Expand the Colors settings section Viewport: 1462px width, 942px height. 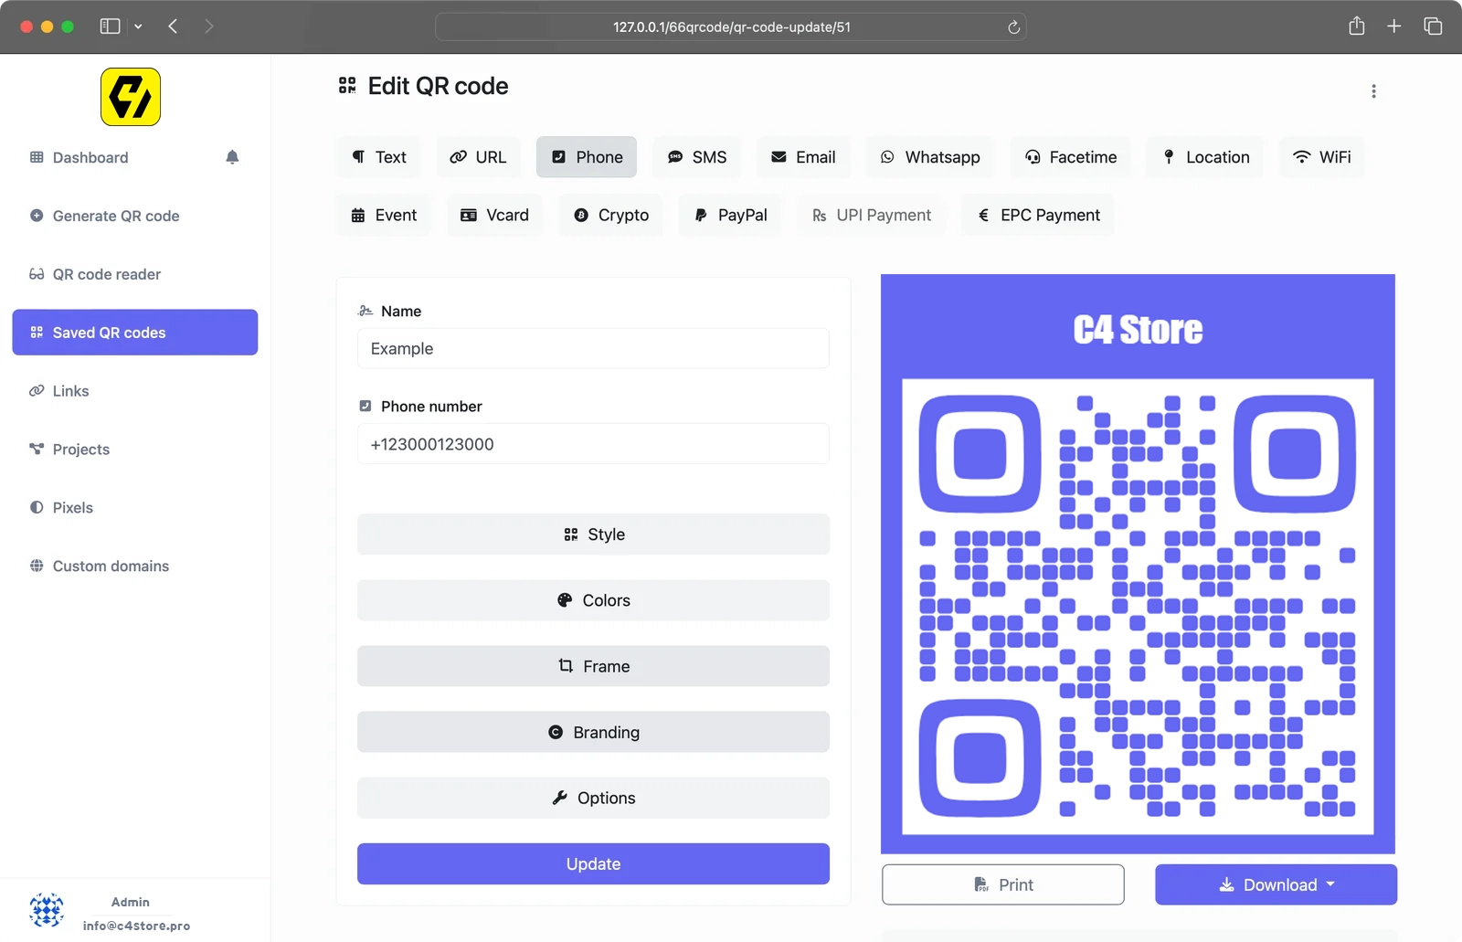(593, 600)
